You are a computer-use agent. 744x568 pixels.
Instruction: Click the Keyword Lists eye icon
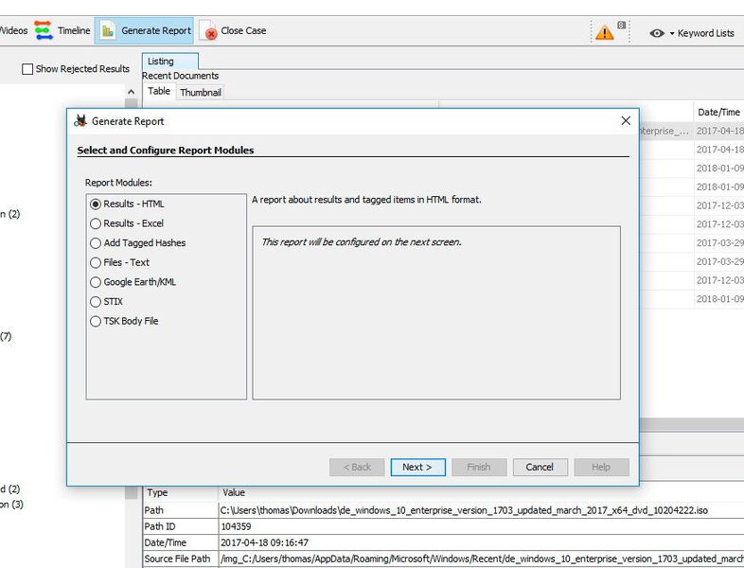(x=657, y=33)
